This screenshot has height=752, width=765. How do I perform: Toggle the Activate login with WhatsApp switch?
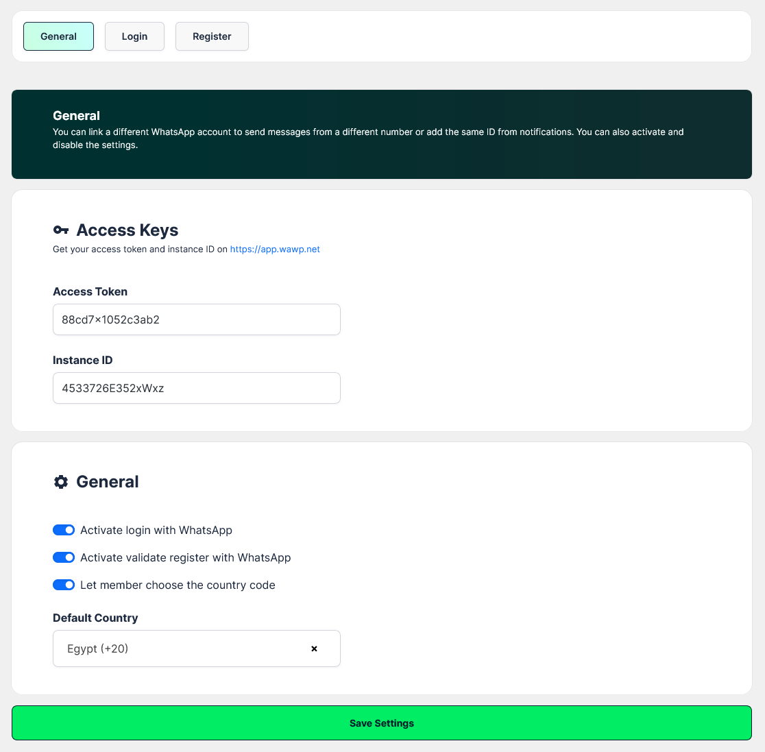[64, 530]
